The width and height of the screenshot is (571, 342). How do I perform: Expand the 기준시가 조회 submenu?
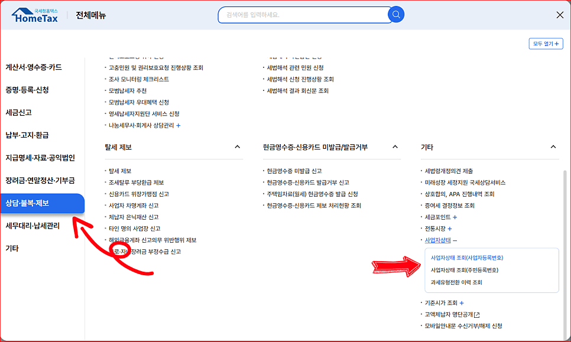[460, 302]
